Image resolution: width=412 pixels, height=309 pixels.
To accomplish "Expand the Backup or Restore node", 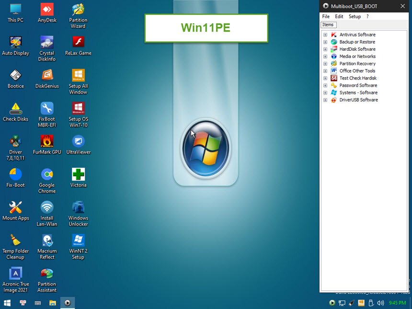I will click(325, 42).
